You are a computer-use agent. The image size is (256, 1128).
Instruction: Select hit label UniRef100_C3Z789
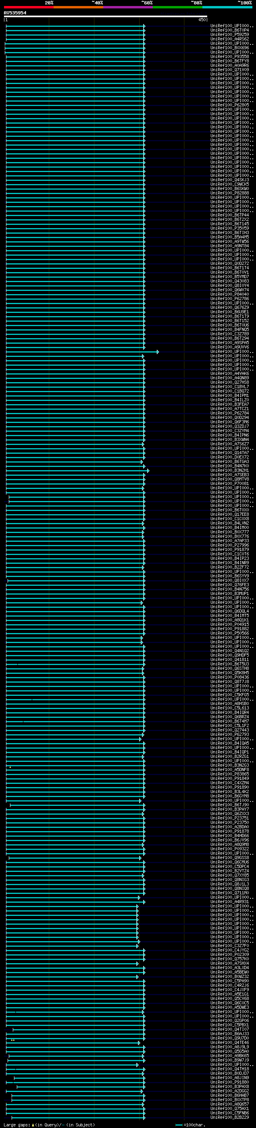pos(230,334)
